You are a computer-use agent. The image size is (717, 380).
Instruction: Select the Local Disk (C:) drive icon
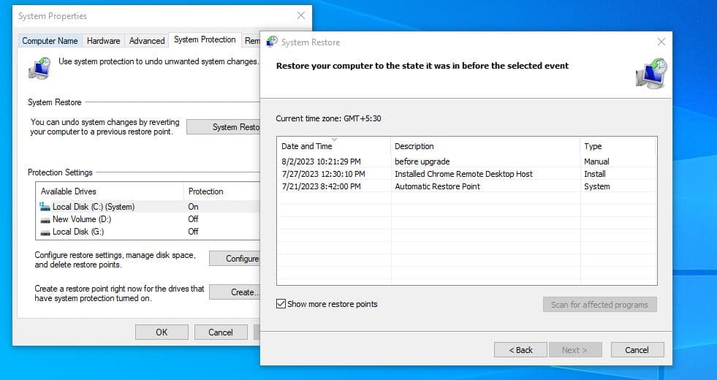pos(45,207)
